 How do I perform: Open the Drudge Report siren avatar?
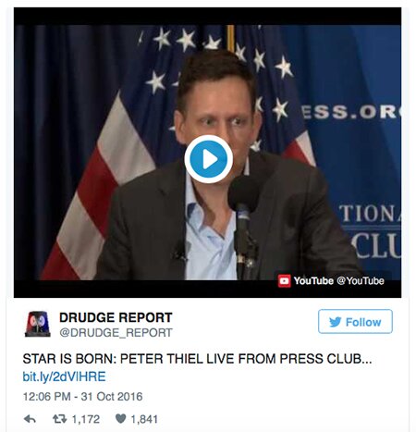(x=38, y=324)
